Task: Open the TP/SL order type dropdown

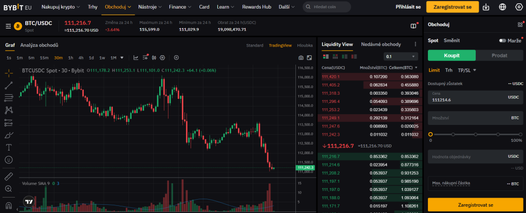Action: click(467, 70)
